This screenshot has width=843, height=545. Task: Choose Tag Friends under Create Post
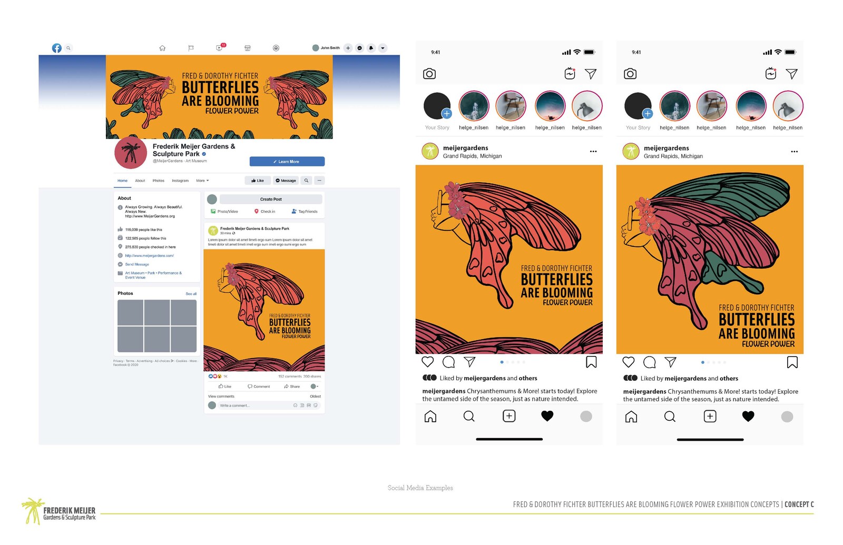[x=305, y=211]
